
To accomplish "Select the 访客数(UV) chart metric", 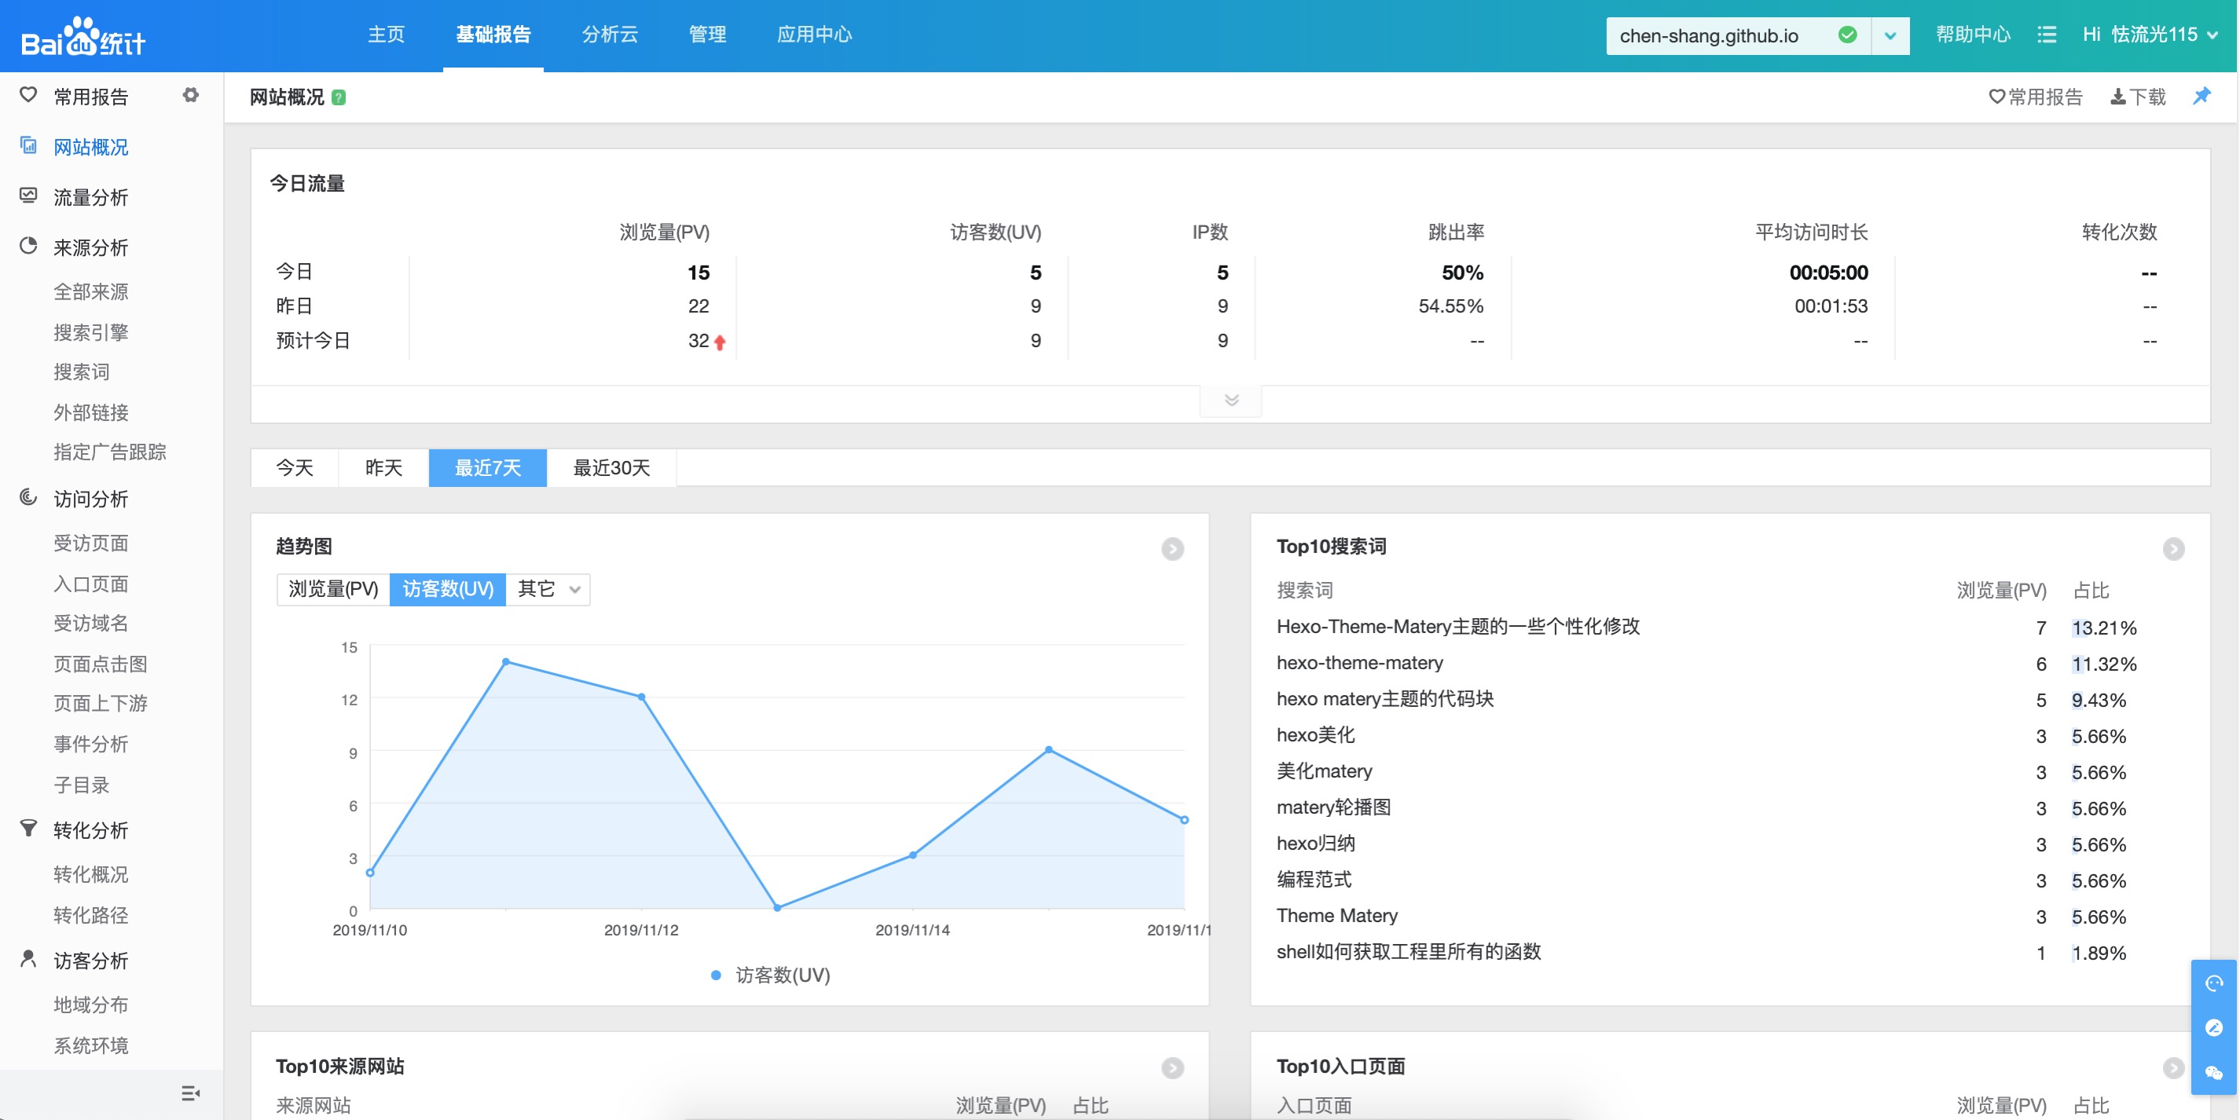I will tap(448, 589).
